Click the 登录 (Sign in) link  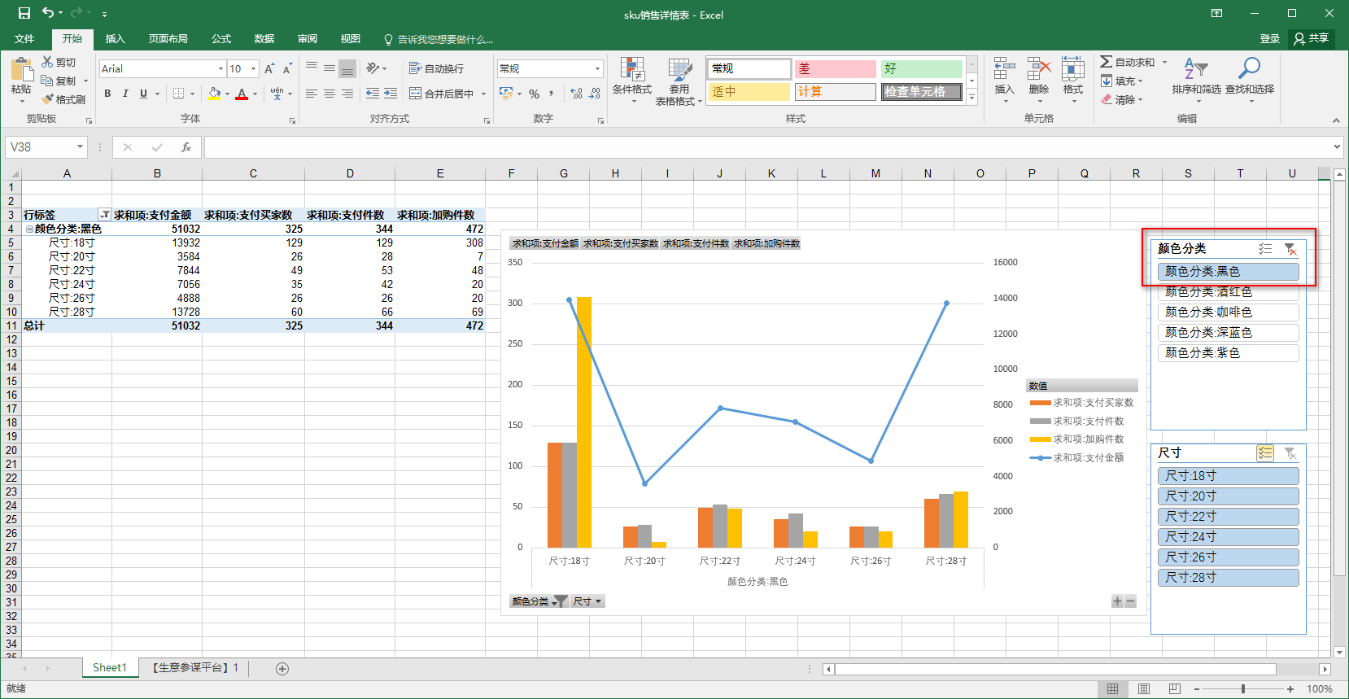point(1269,39)
